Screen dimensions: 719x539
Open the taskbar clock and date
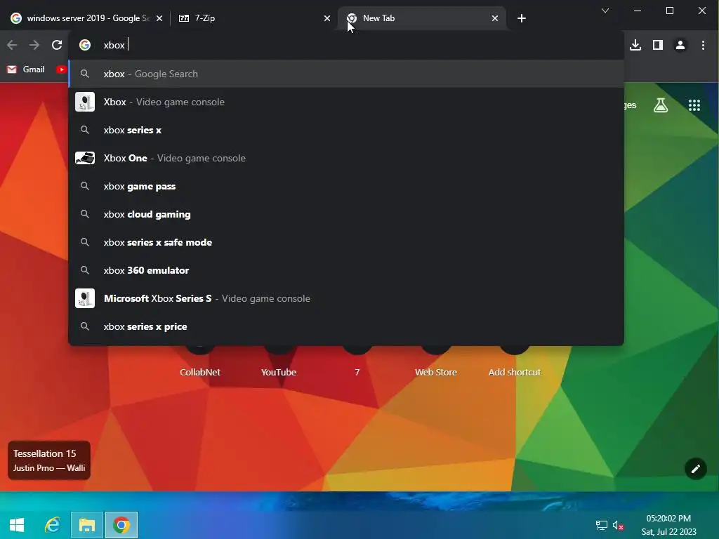tap(668, 525)
